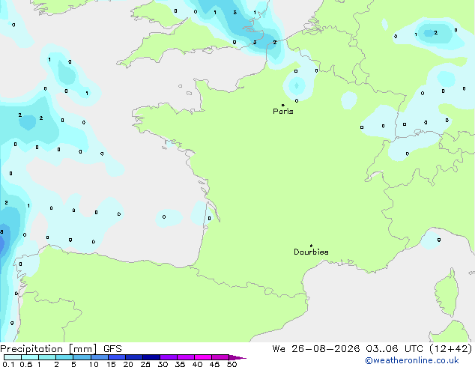Click the 'We 26-08-2026 03..06 UTC (12+42)' timestamp
The height and width of the screenshot is (367, 475).
pos(372,349)
